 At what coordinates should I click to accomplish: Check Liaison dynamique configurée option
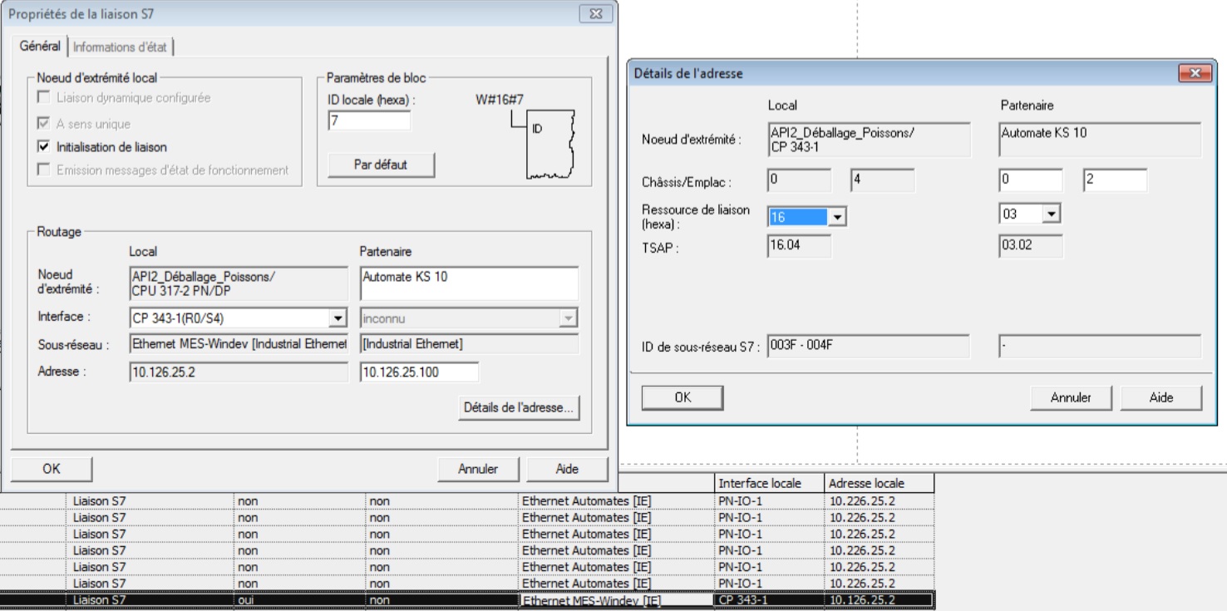click(44, 98)
